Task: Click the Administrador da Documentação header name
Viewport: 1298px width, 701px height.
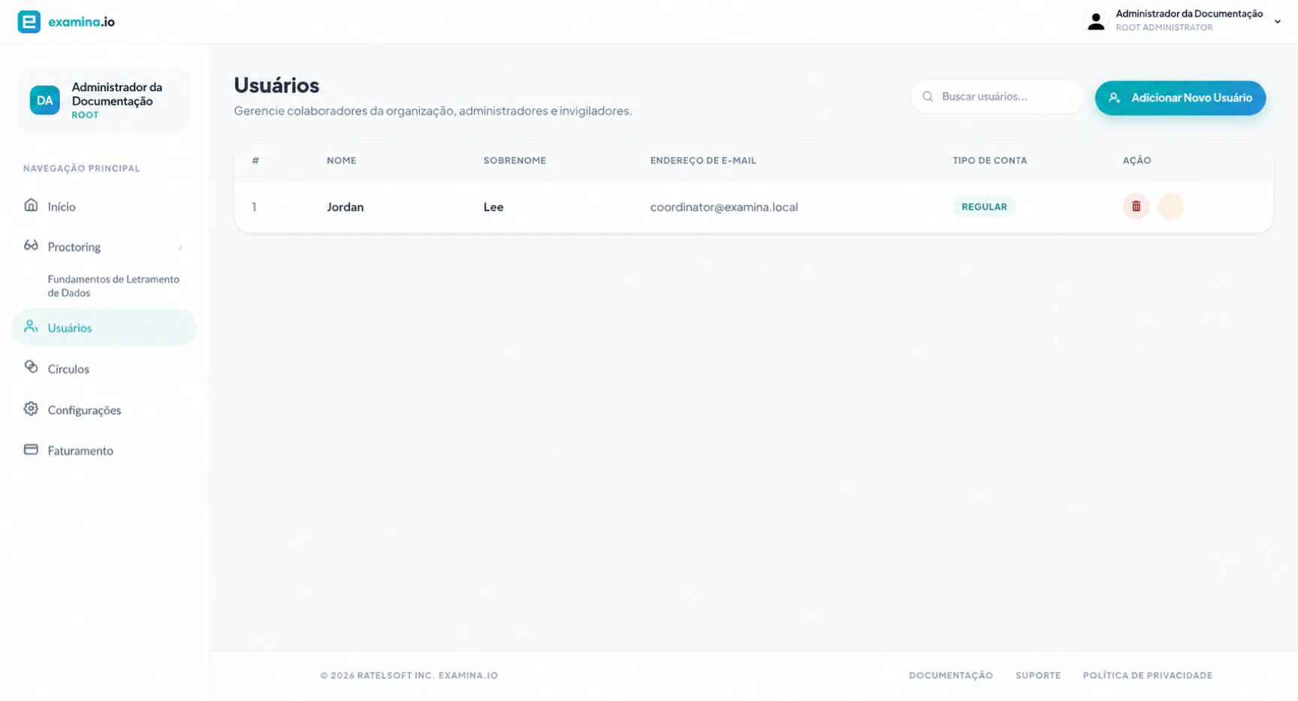Action: pyautogui.click(x=1189, y=14)
